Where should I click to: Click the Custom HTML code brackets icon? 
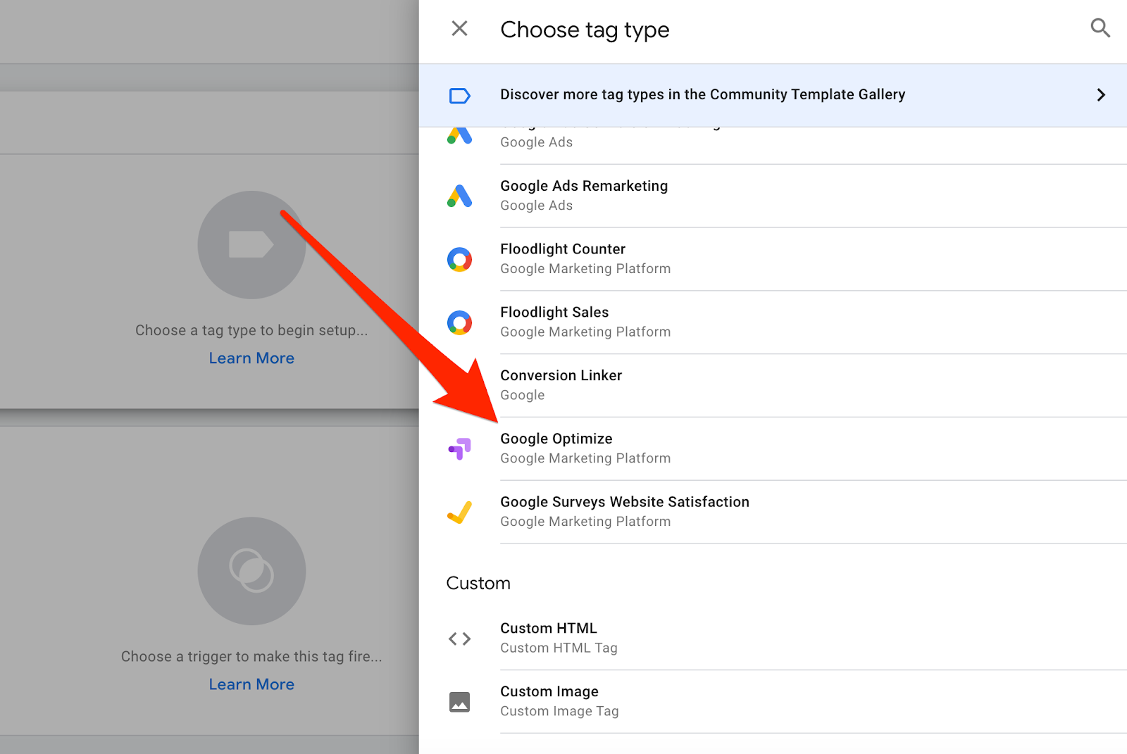[459, 639]
